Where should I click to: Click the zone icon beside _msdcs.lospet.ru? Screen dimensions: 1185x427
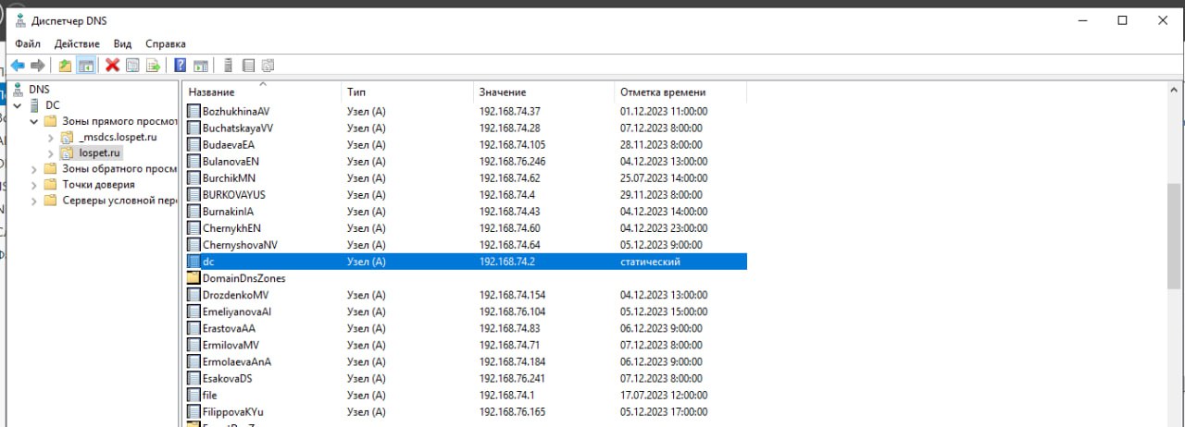click(x=67, y=137)
